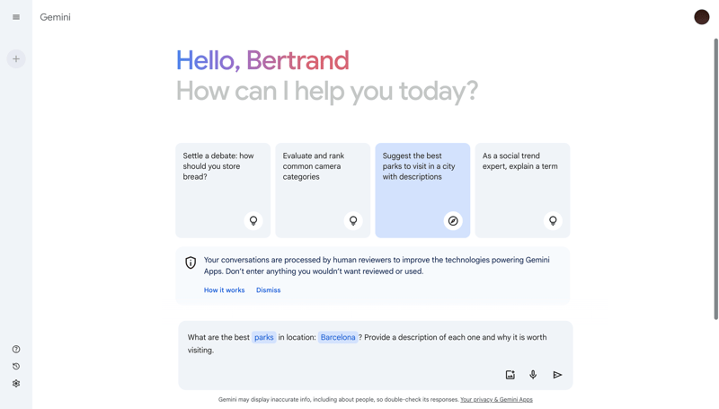This screenshot has width=719, height=409.
Task: Start a new chat with plus icon
Action: (x=16, y=59)
